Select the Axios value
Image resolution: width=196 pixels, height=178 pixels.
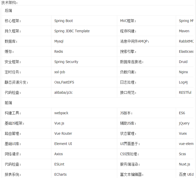(59, 154)
